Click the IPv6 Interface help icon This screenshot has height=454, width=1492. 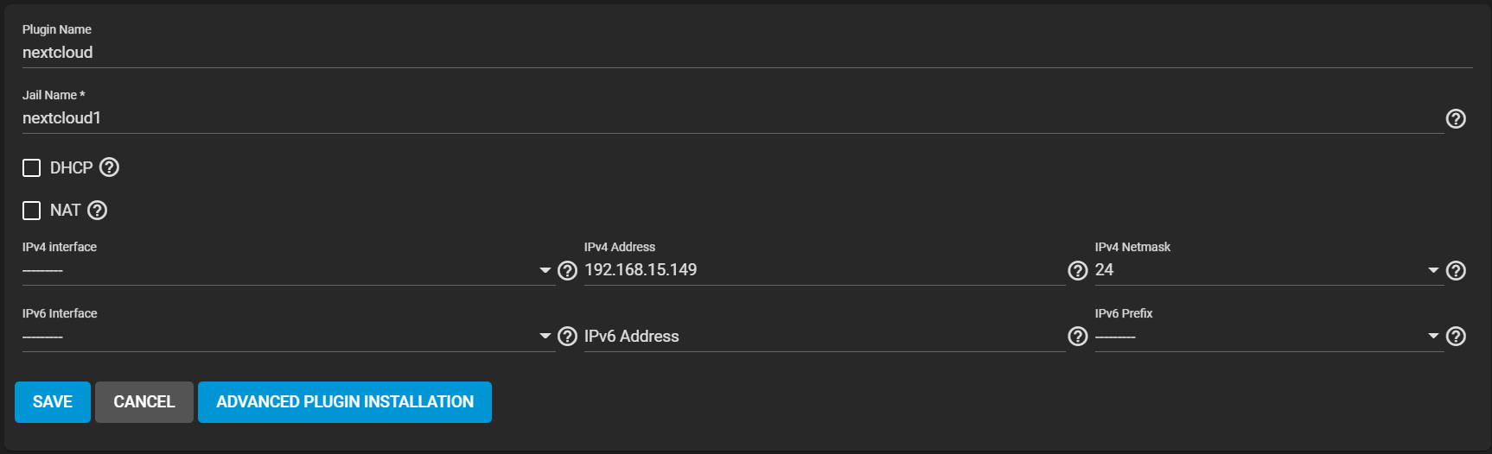tap(567, 337)
